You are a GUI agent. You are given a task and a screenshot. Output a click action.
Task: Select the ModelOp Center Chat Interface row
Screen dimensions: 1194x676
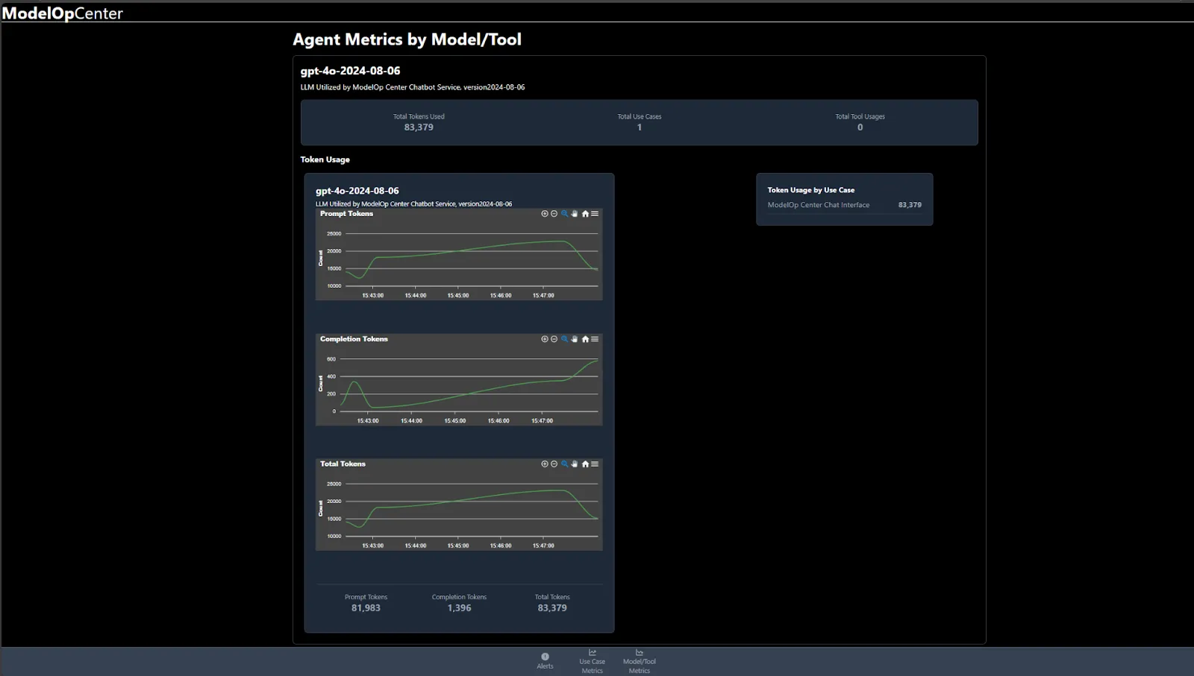click(845, 205)
